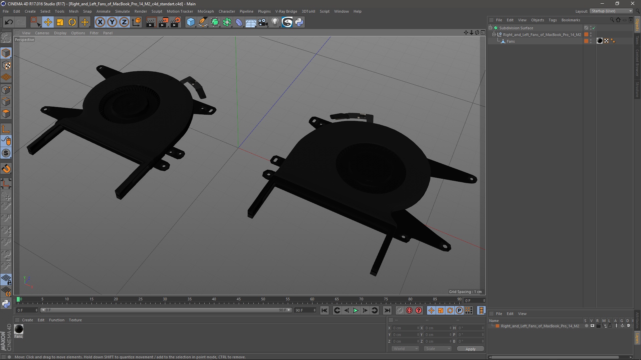Collapse Right_and_Left_Fans null object node
Image resolution: width=641 pixels, height=360 pixels.
(x=494, y=35)
